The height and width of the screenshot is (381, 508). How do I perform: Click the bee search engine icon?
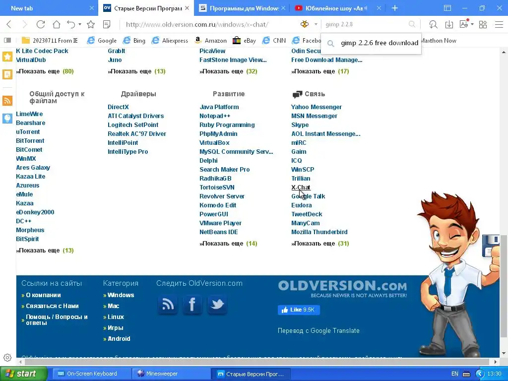[x=305, y=24]
